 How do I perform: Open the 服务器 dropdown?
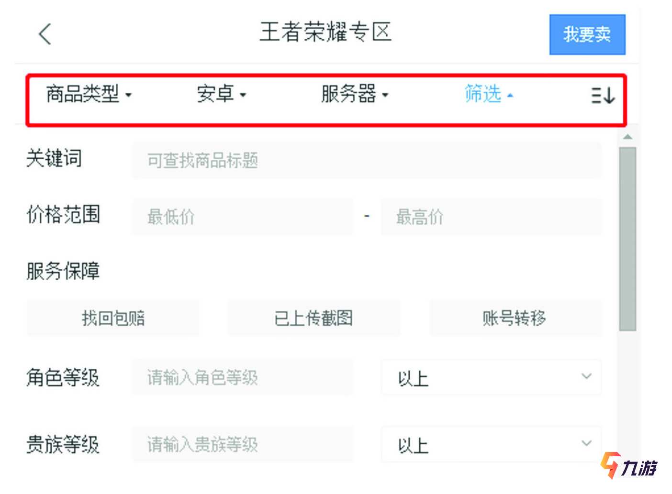[x=354, y=94]
